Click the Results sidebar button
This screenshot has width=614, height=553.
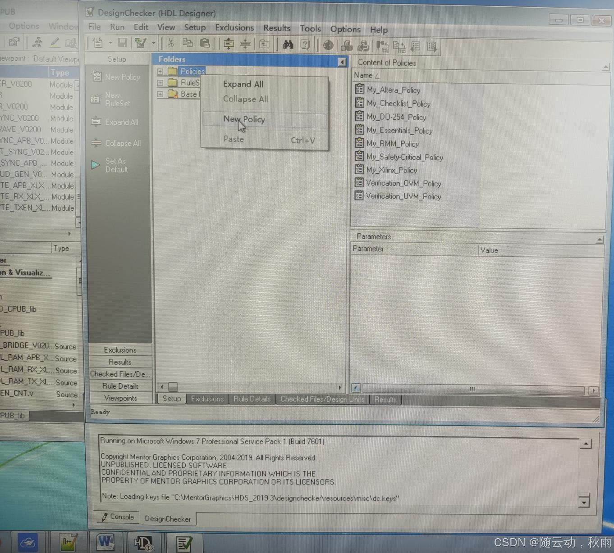120,362
